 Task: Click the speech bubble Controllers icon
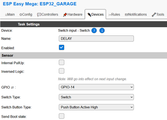(39, 15)
